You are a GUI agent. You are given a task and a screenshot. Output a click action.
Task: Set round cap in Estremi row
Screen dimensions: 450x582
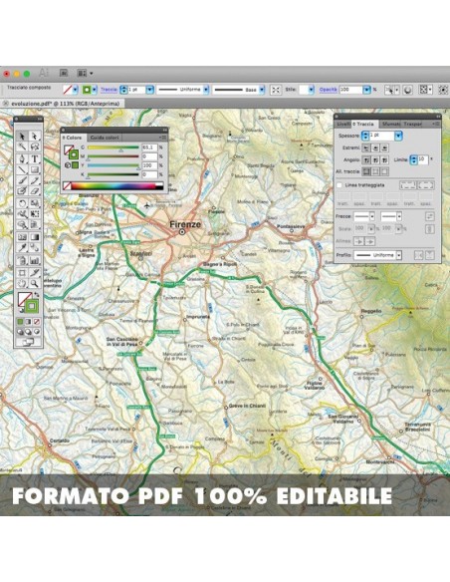pyautogui.click(x=375, y=147)
